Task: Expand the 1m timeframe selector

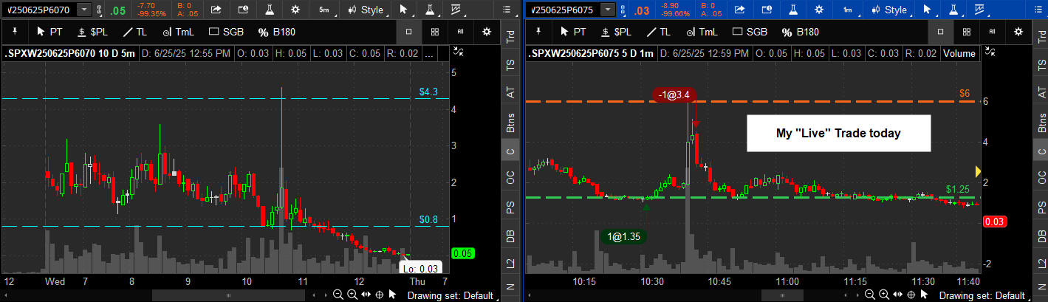Action: pos(848,10)
